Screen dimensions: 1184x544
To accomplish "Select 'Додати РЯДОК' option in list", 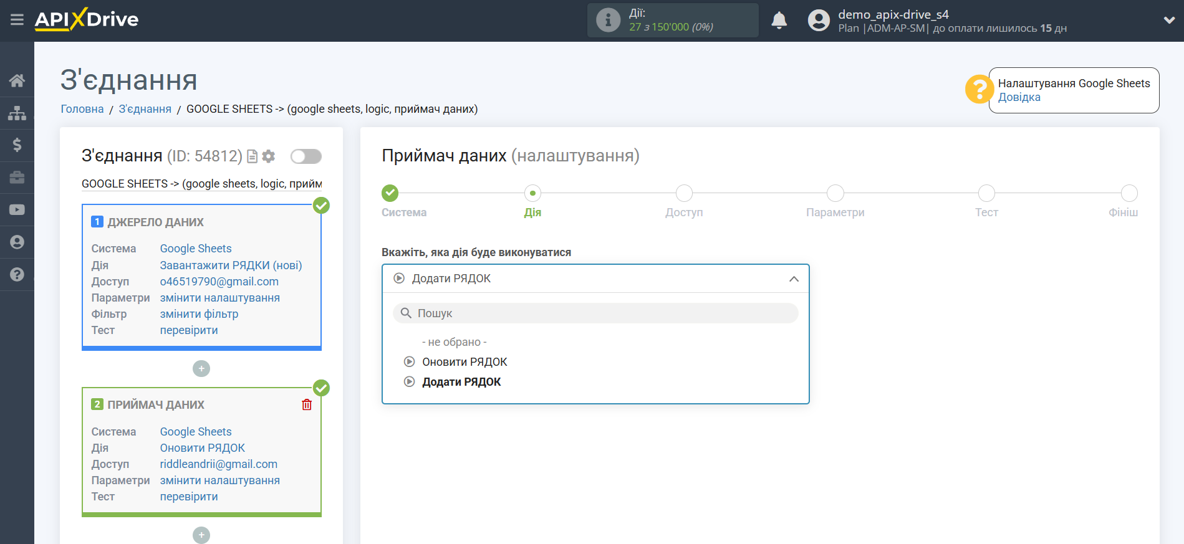I will pyautogui.click(x=461, y=382).
